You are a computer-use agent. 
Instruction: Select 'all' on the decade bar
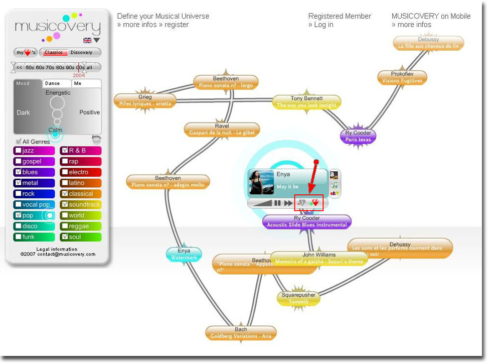[x=89, y=67]
